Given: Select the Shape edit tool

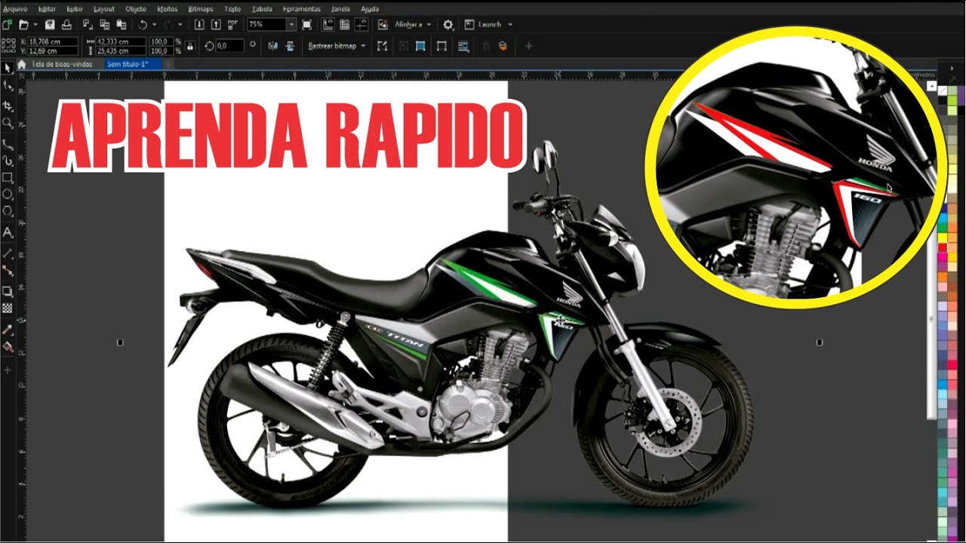Looking at the screenshot, I should (x=8, y=86).
